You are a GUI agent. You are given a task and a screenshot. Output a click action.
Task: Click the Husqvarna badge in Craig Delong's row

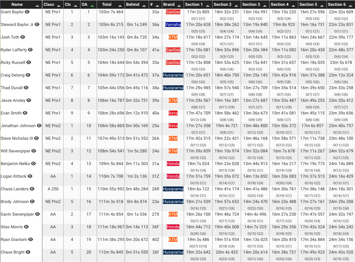click(173, 75)
